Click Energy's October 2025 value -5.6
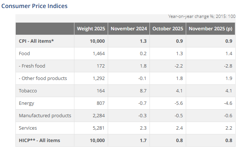The image size is (247, 149). pos(179,103)
